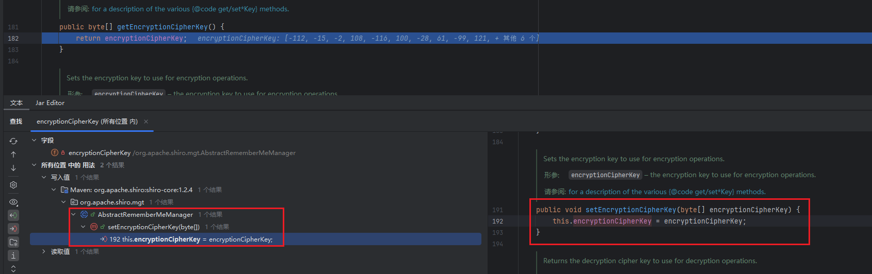This screenshot has height=274, width=872.
Task: Click the expand/collapse all arrows icon
Action: click(13, 268)
